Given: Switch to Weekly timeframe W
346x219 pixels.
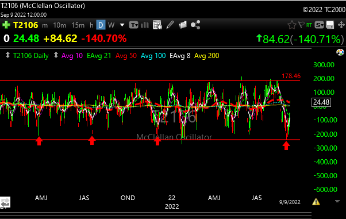Looking at the screenshot, I should (x=112, y=25).
